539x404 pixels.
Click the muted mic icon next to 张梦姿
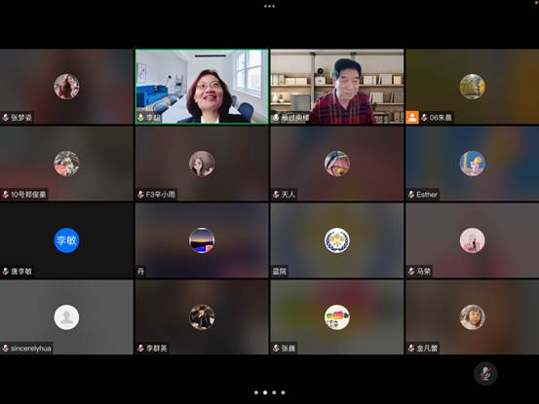point(6,118)
